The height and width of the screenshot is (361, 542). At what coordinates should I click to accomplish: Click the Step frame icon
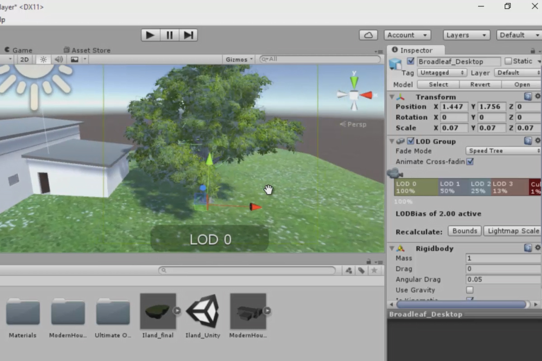pos(188,35)
